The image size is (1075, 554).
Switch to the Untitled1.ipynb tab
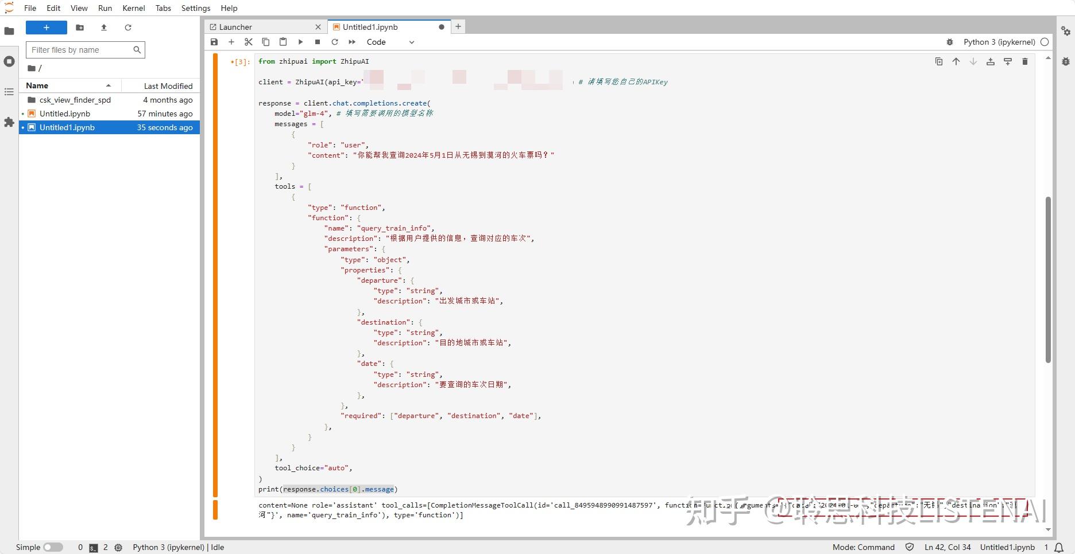point(390,27)
